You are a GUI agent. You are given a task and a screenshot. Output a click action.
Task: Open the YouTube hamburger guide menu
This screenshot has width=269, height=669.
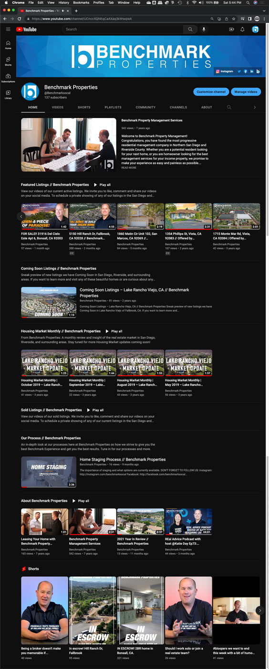(x=8, y=29)
